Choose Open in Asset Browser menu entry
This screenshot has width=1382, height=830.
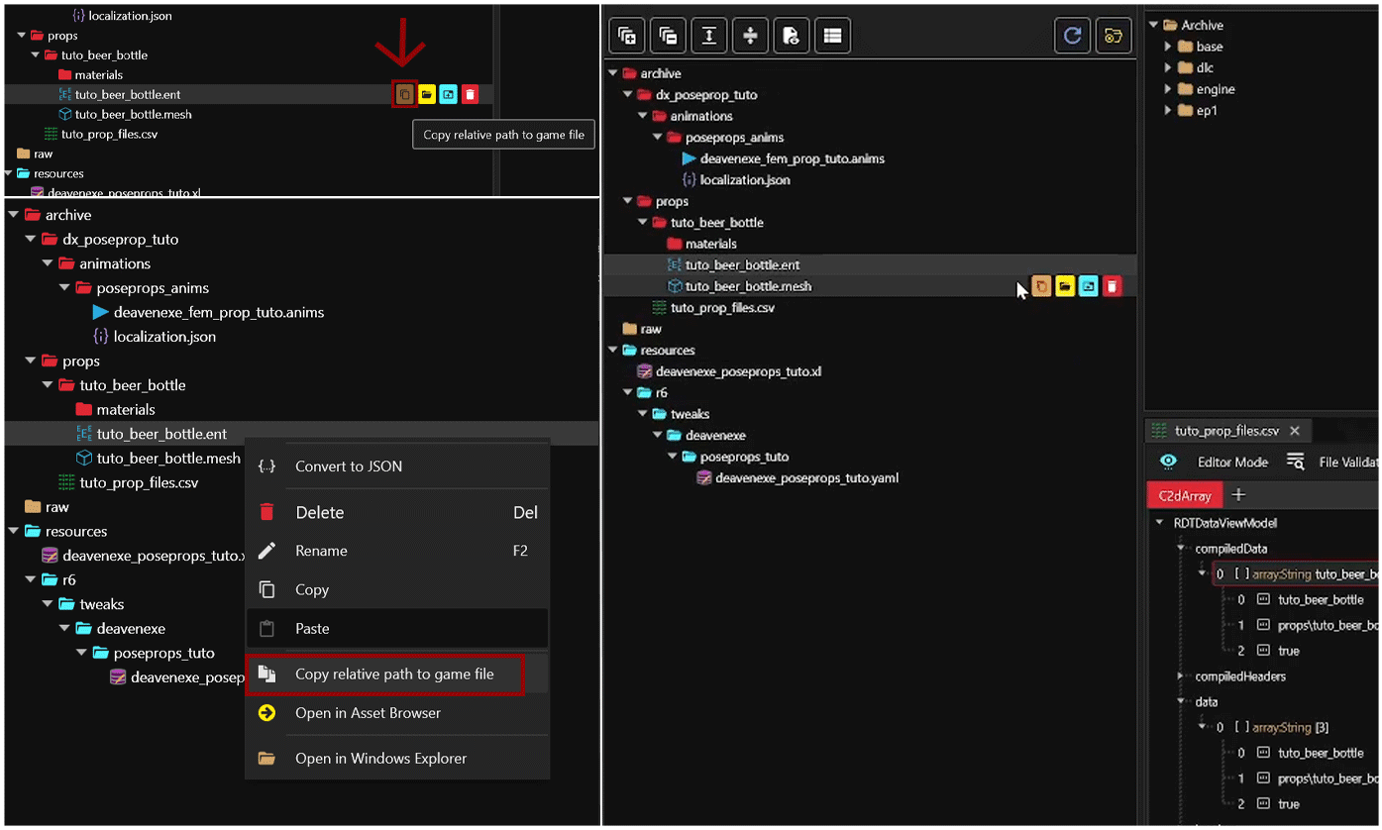click(368, 713)
